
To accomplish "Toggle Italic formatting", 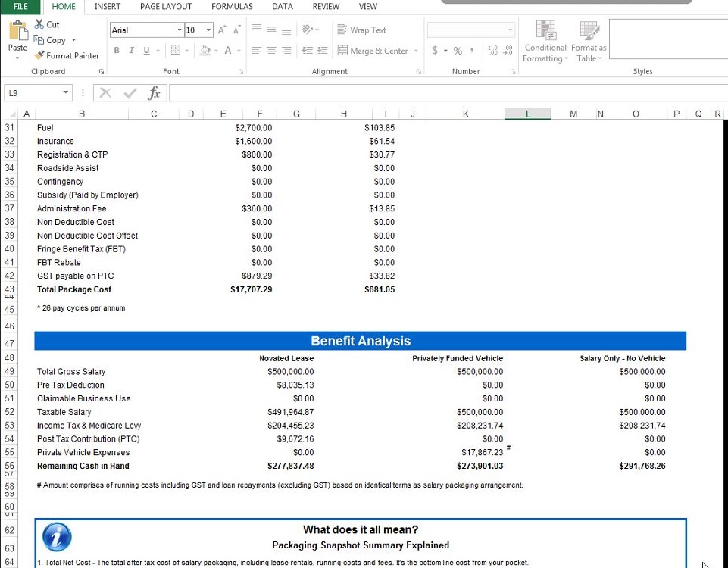I will (x=131, y=51).
